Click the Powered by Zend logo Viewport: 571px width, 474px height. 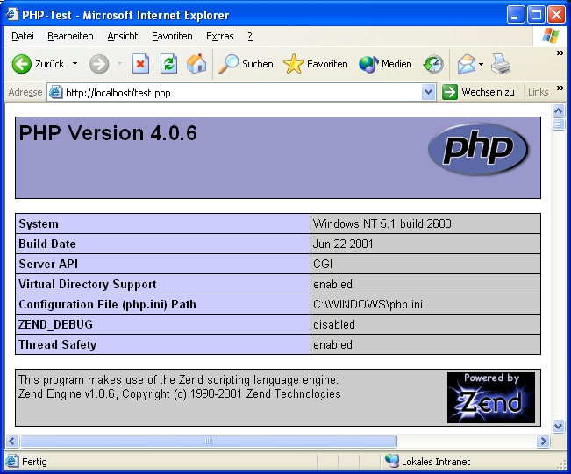coord(491,397)
